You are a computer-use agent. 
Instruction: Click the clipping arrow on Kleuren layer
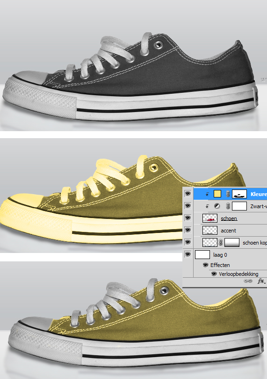207,194
